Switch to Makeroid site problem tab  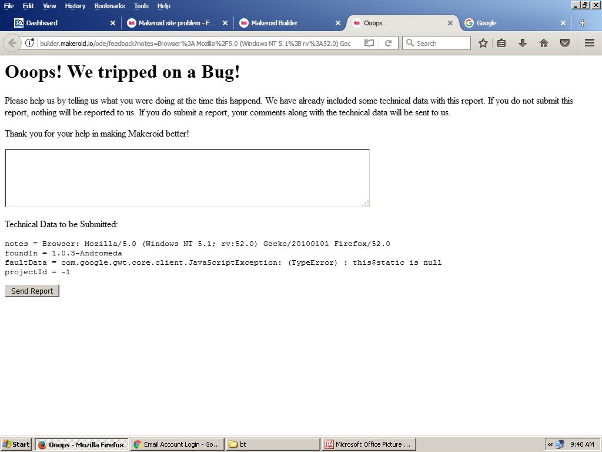click(176, 23)
